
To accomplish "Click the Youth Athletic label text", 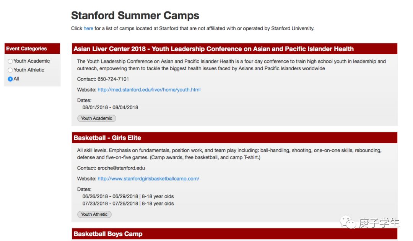I will pos(29,70).
